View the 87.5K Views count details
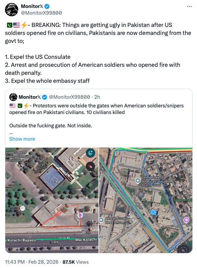Image resolution: width=197 pixels, height=268 pixels. (76, 262)
